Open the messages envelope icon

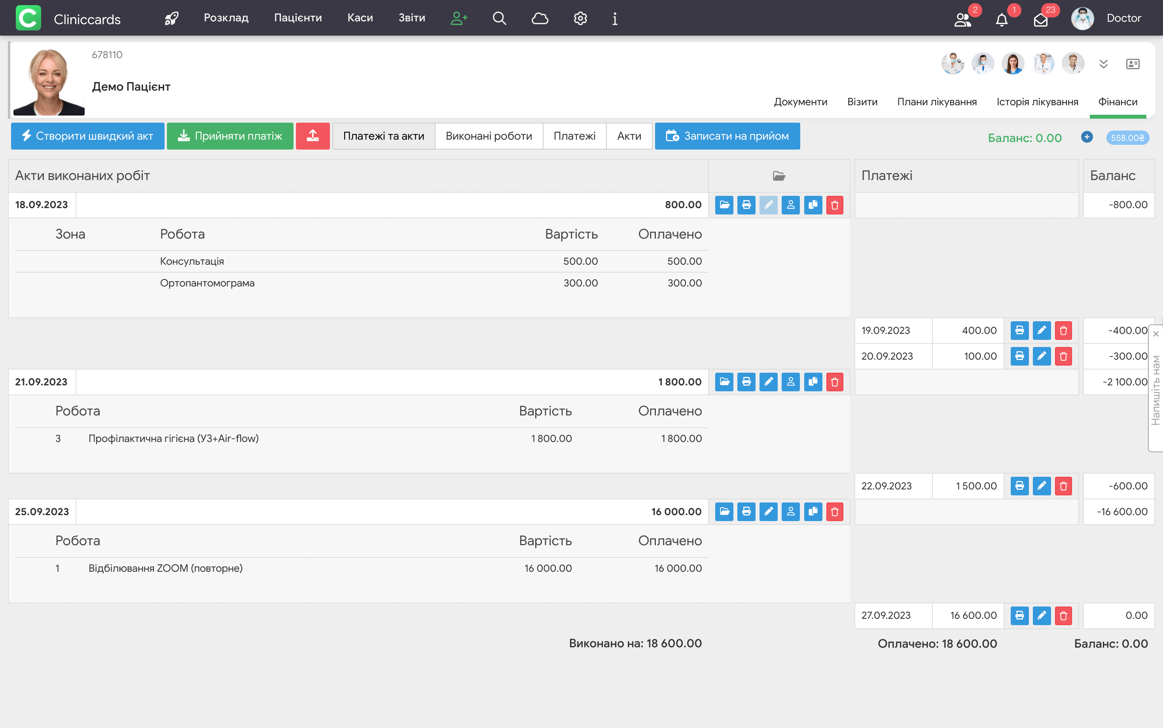(x=1040, y=20)
